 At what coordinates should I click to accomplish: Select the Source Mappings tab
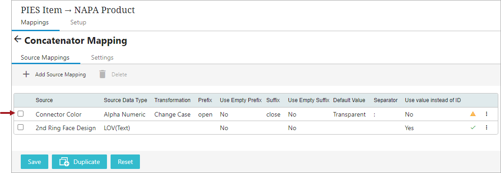coord(45,57)
